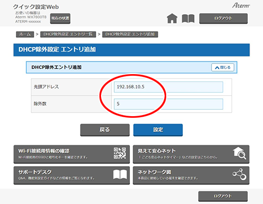Click the book icon in サポートデスク
263x204 pixels.
(120, 175)
